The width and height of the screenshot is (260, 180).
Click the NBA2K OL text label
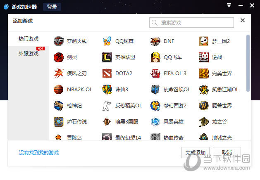click(x=80, y=90)
